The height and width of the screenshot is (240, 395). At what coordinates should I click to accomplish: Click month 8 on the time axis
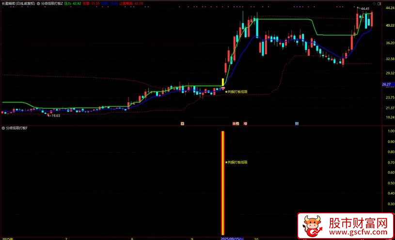(x=132, y=238)
